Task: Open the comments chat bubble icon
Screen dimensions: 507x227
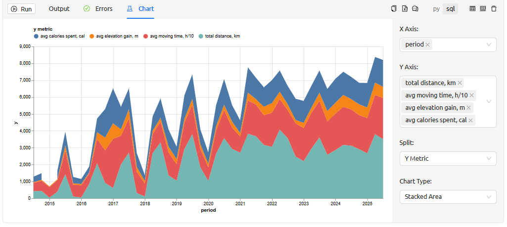Action: 415,9
